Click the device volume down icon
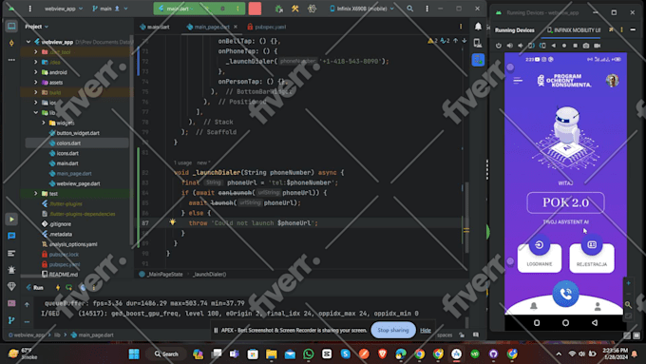646x364 pixels. (x=521, y=46)
